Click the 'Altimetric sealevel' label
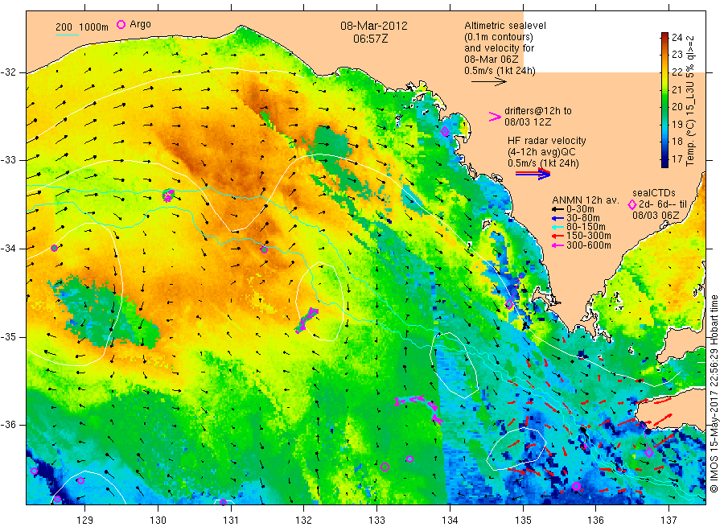Screen dimensions: 724x531 pyautogui.click(x=504, y=26)
